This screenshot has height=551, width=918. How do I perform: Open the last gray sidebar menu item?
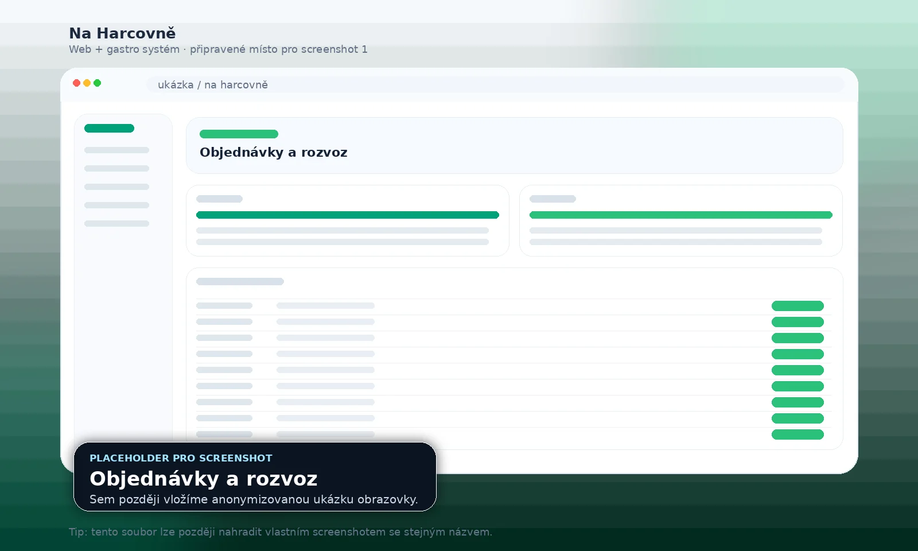click(116, 224)
